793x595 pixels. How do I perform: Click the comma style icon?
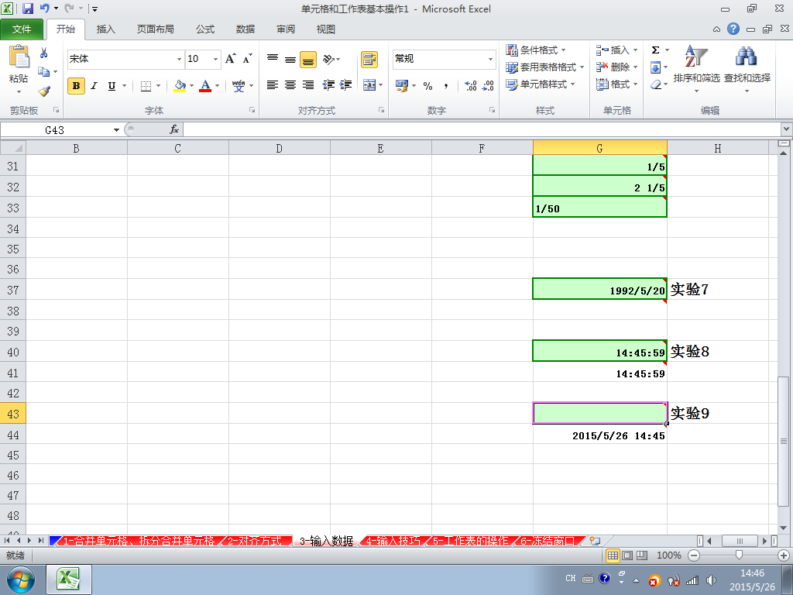pyautogui.click(x=445, y=85)
